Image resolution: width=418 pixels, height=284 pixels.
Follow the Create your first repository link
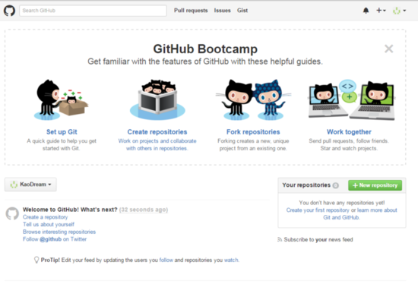point(318,210)
